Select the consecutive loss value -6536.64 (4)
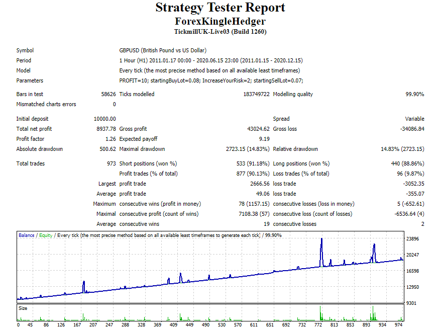The height and width of the screenshot is (330, 438). 409,214
